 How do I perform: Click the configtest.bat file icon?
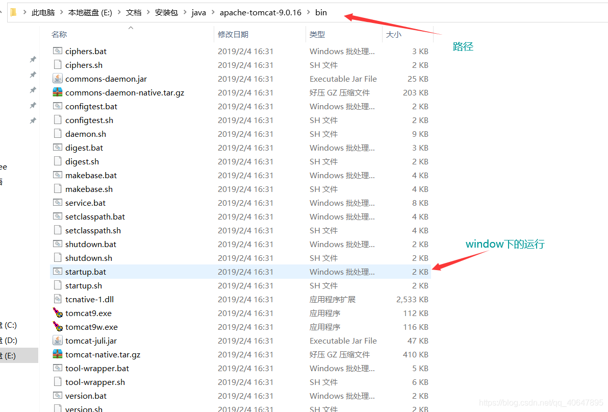click(x=58, y=106)
